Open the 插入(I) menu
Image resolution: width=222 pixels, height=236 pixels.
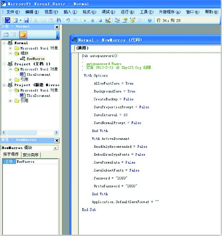coord(70,12)
